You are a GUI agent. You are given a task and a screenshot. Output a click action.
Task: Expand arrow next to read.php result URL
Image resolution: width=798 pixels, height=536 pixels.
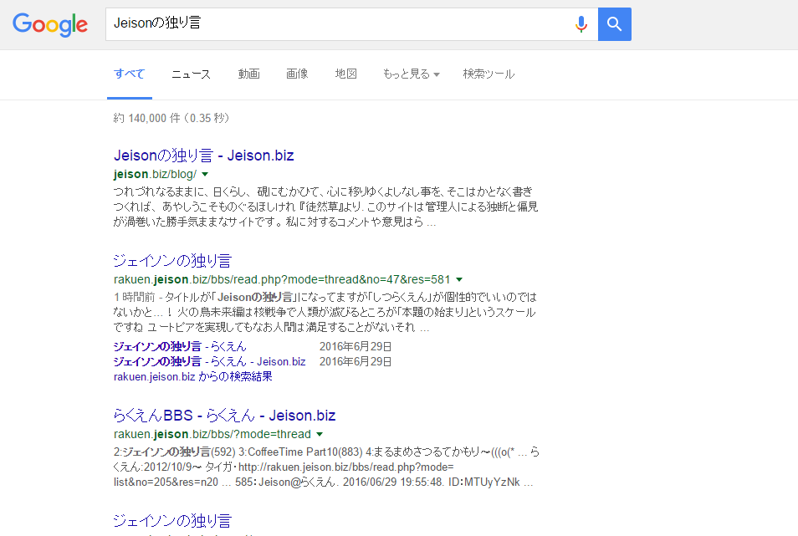pos(459,279)
